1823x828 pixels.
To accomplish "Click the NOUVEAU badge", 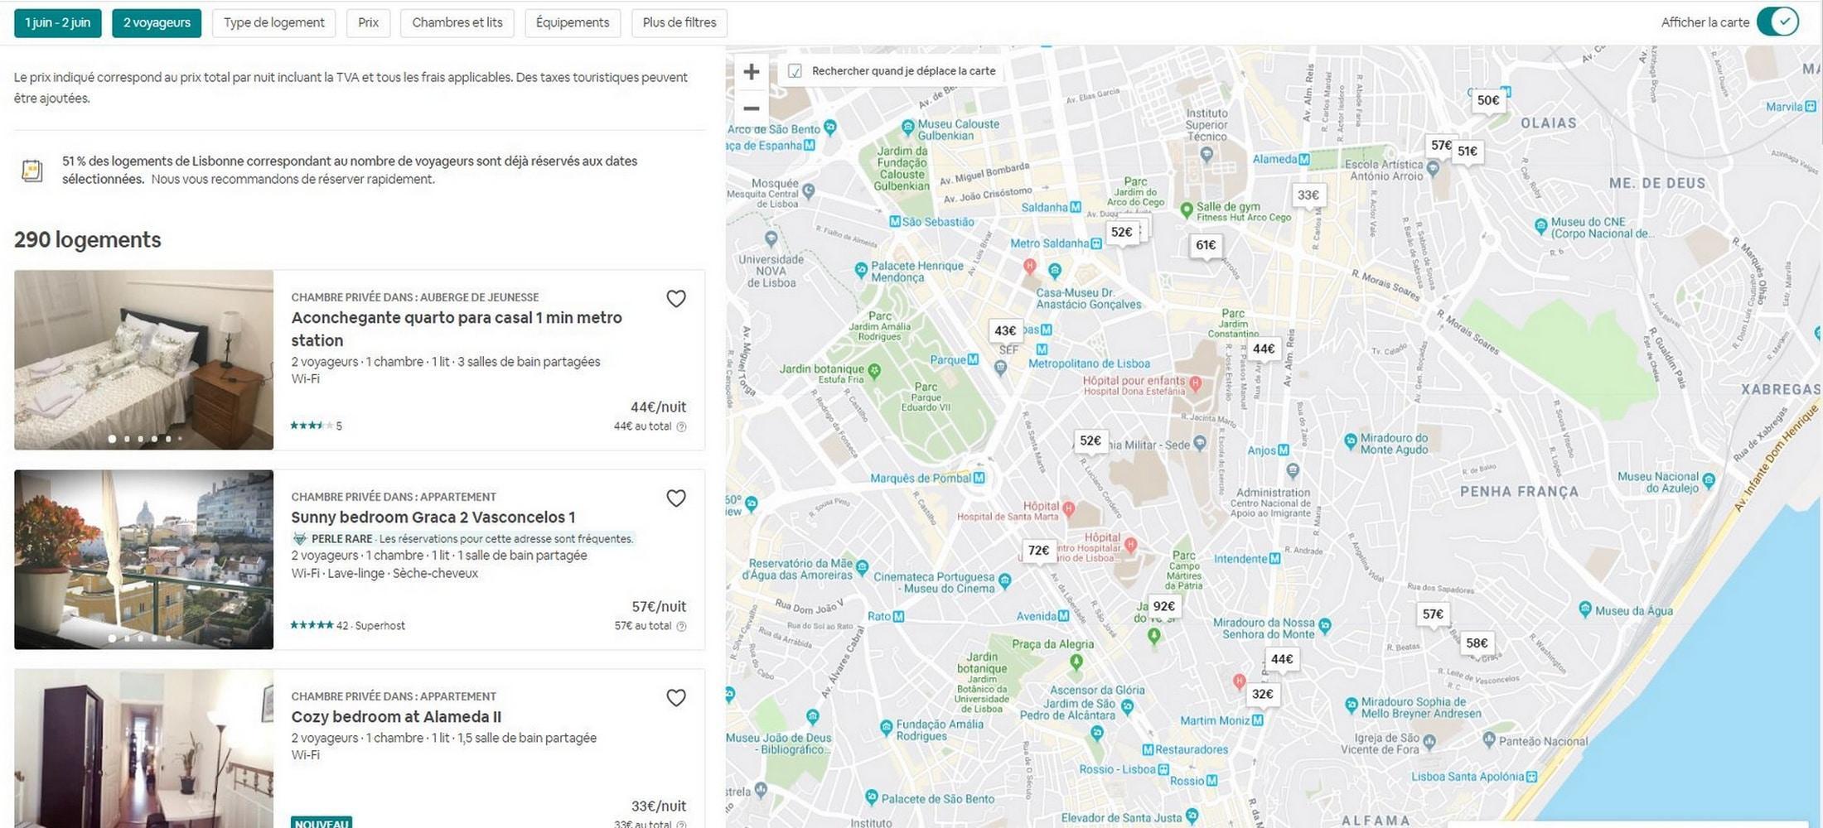I will 322,823.
